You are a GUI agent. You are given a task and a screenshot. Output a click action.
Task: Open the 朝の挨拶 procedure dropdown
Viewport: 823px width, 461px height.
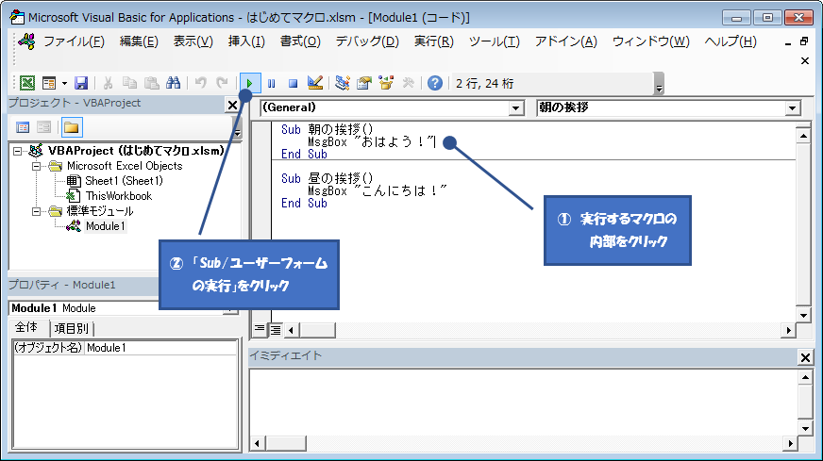(792, 108)
